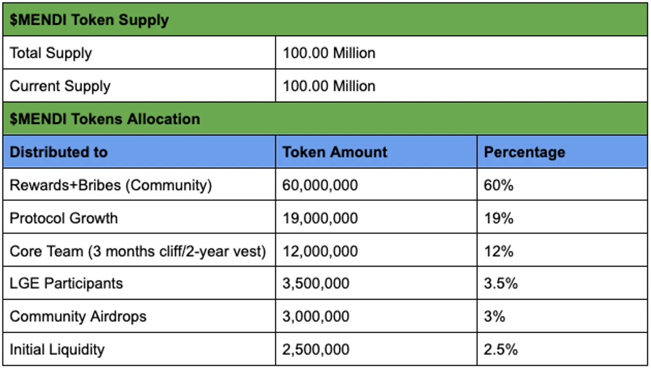Click the 2,500,000 token amount cell

pyautogui.click(x=376, y=349)
